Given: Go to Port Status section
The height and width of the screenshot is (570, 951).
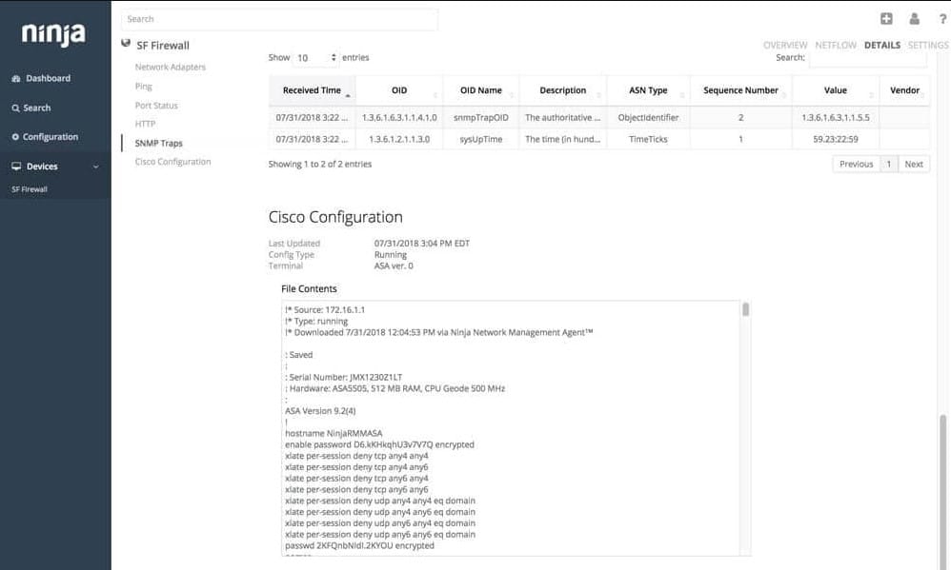Looking at the screenshot, I should point(156,106).
